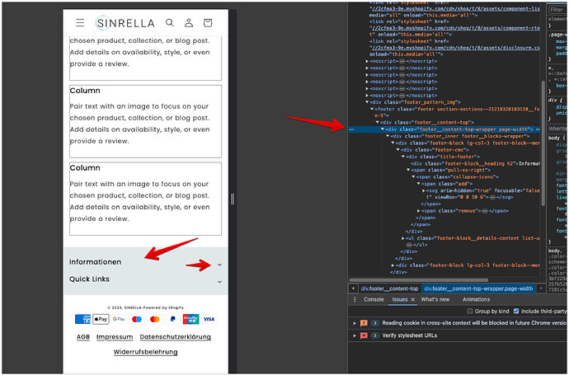Click the Visa payment icon
The width and height of the screenshot is (569, 375).
209,319
